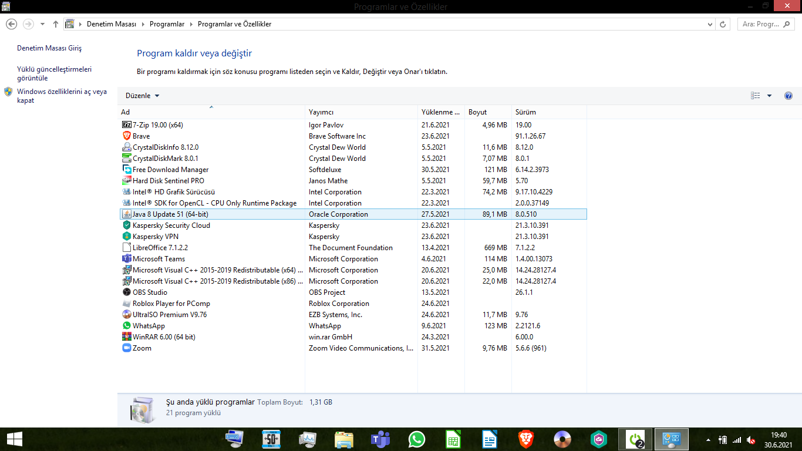Open Windows özelliklerini aç veya kapat
This screenshot has width=802, height=451.
click(62, 96)
